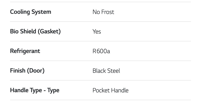The image size is (201, 102).
Task: Click the Bio Shield (Gasket) label
Action: (x=35, y=31)
